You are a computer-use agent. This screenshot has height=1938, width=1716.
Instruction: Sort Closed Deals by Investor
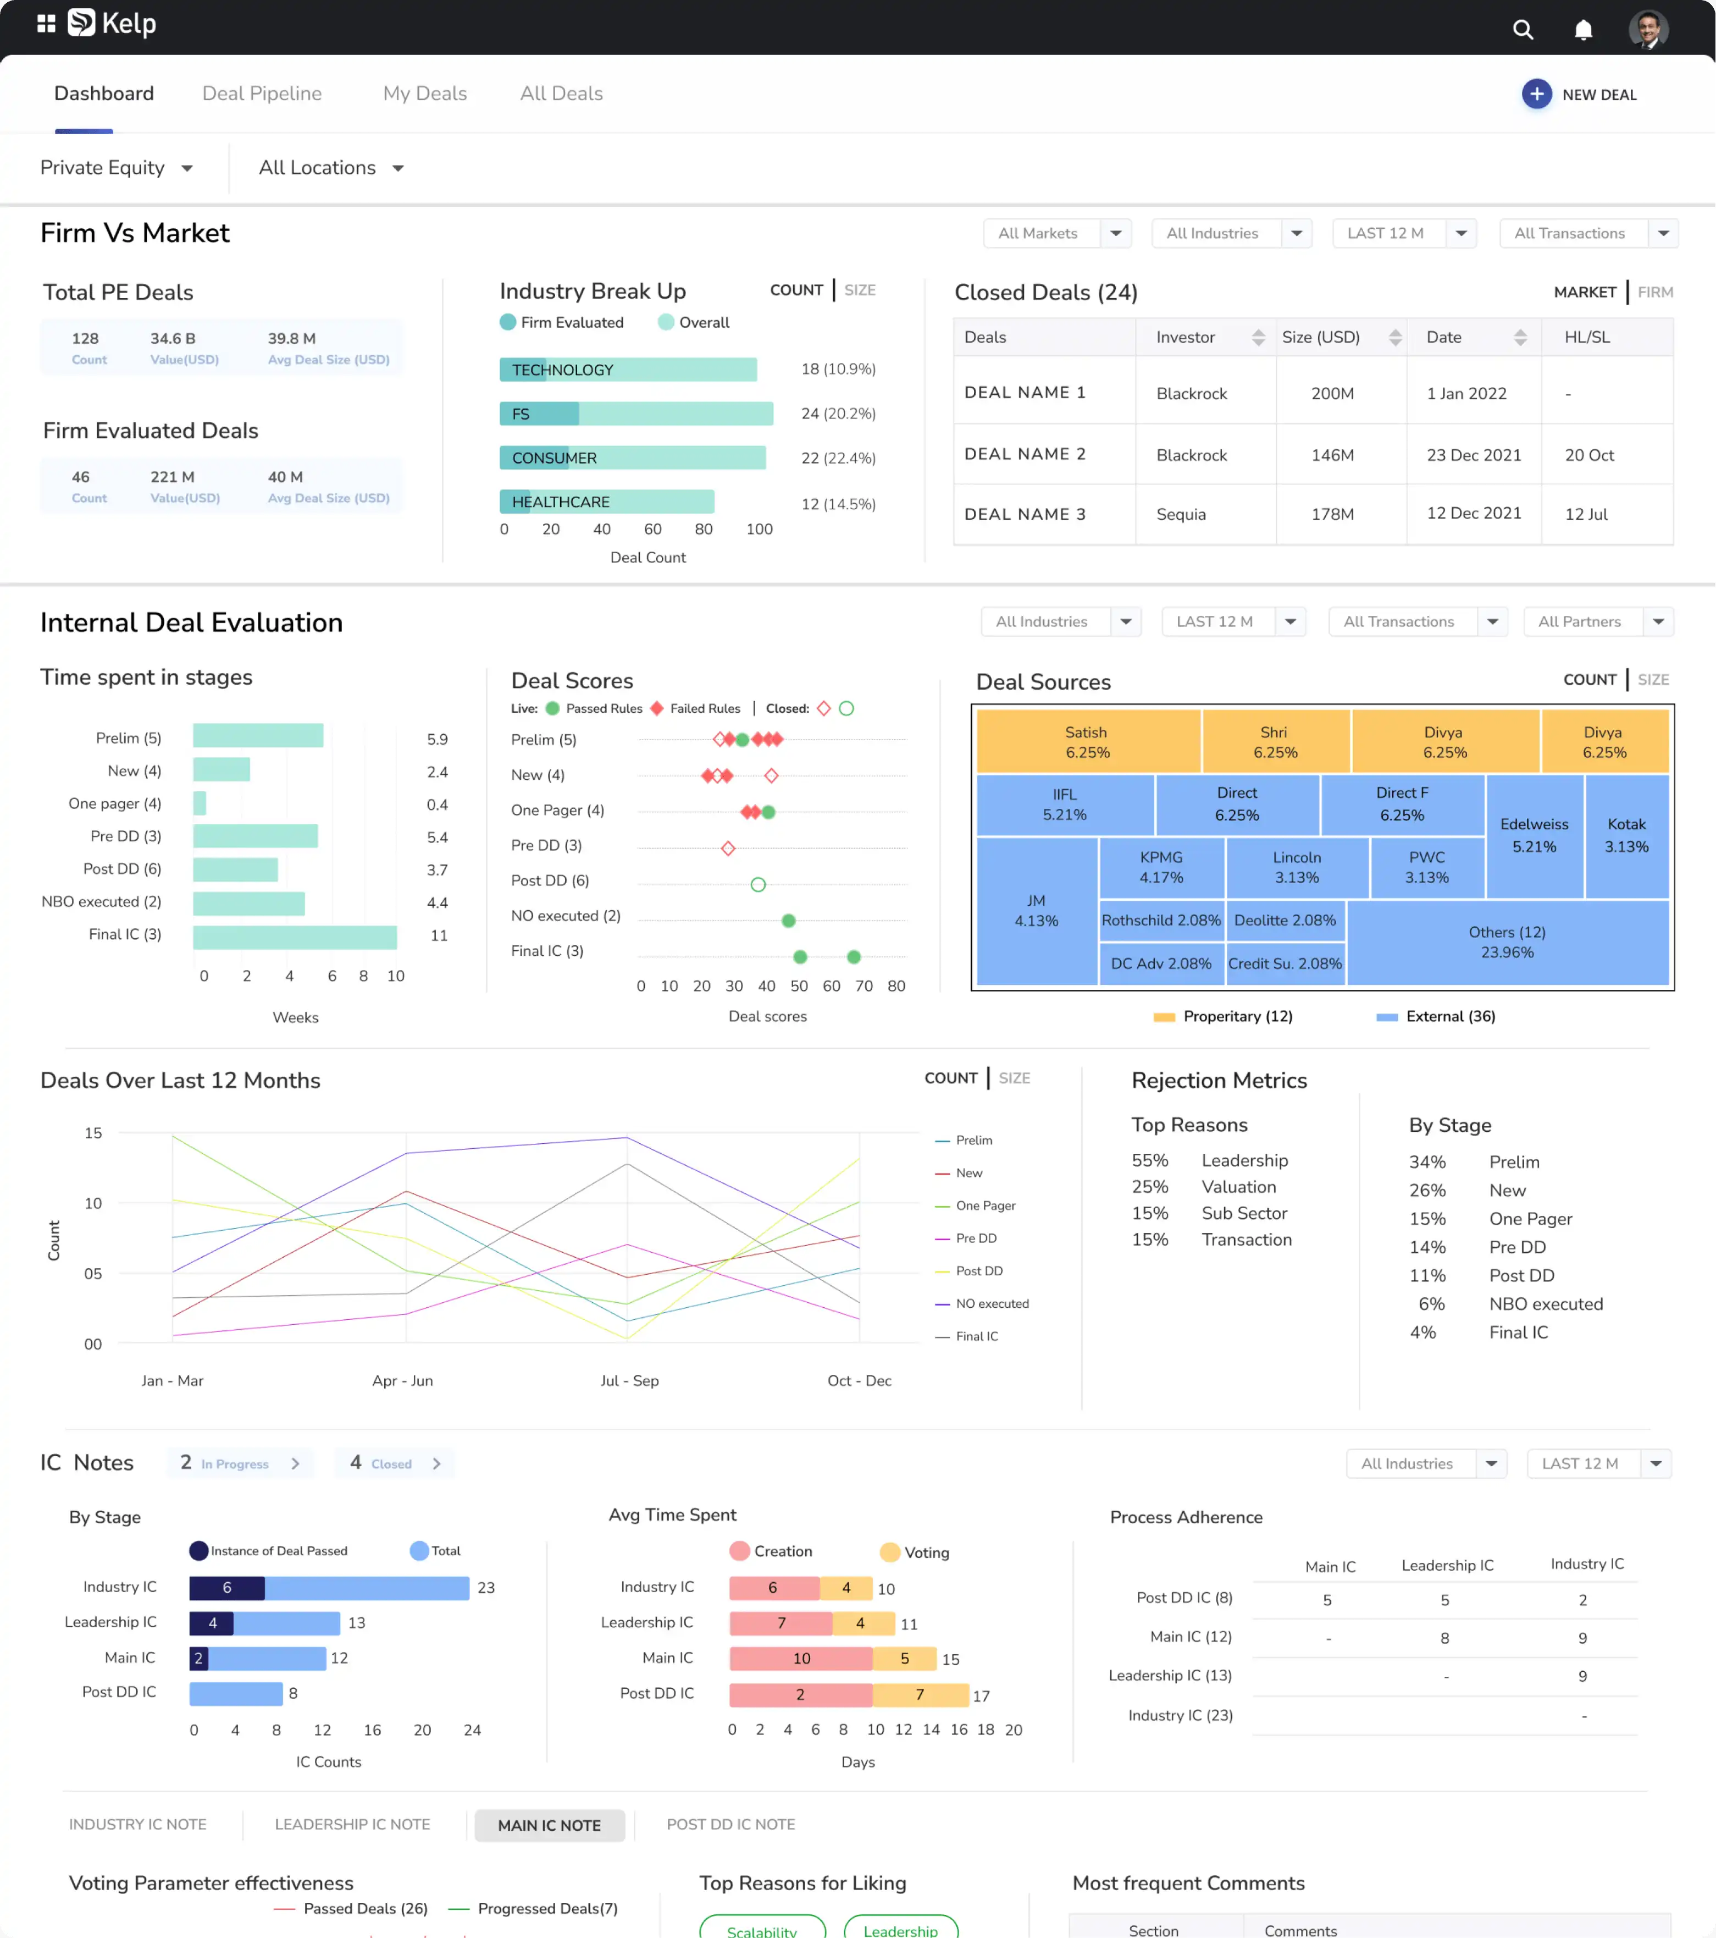click(1258, 338)
